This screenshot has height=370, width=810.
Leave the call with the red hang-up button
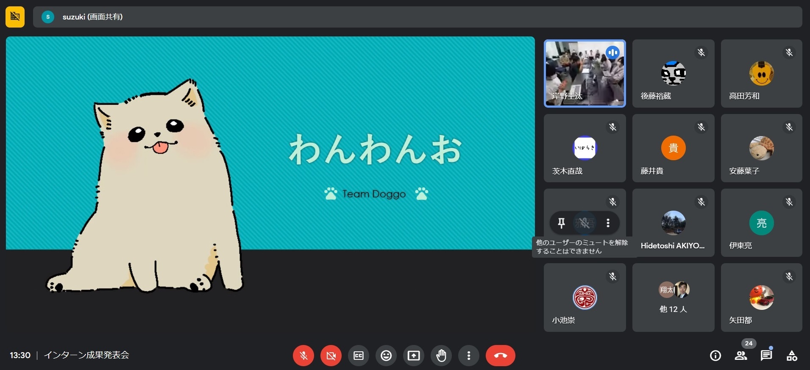pyautogui.click(x=501, y=356)
